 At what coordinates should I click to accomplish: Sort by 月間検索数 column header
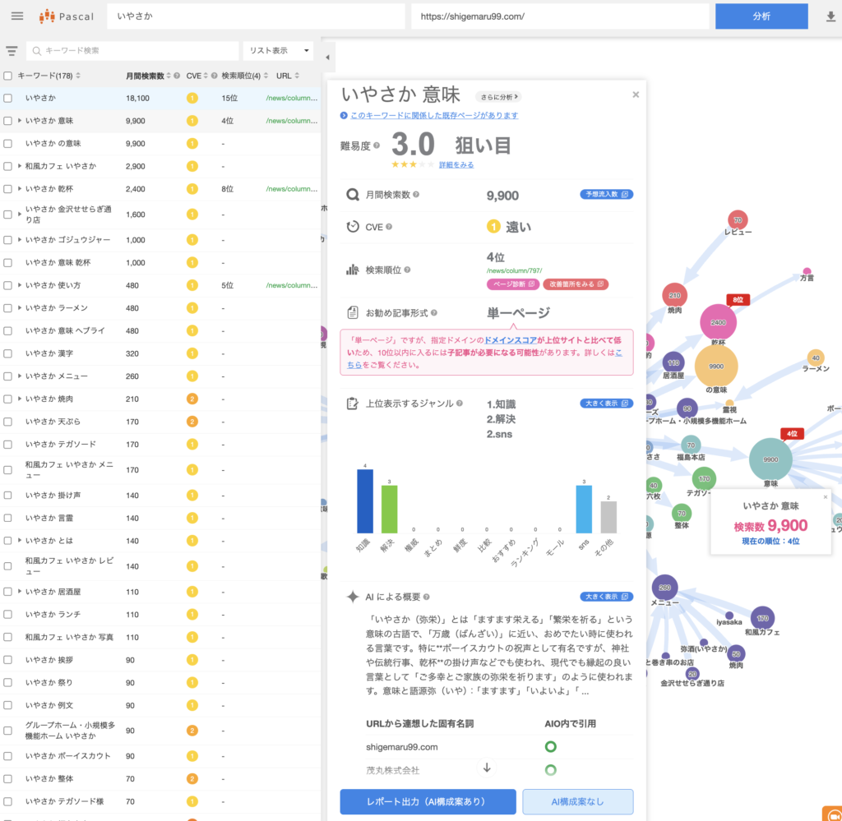click(145, 76)
